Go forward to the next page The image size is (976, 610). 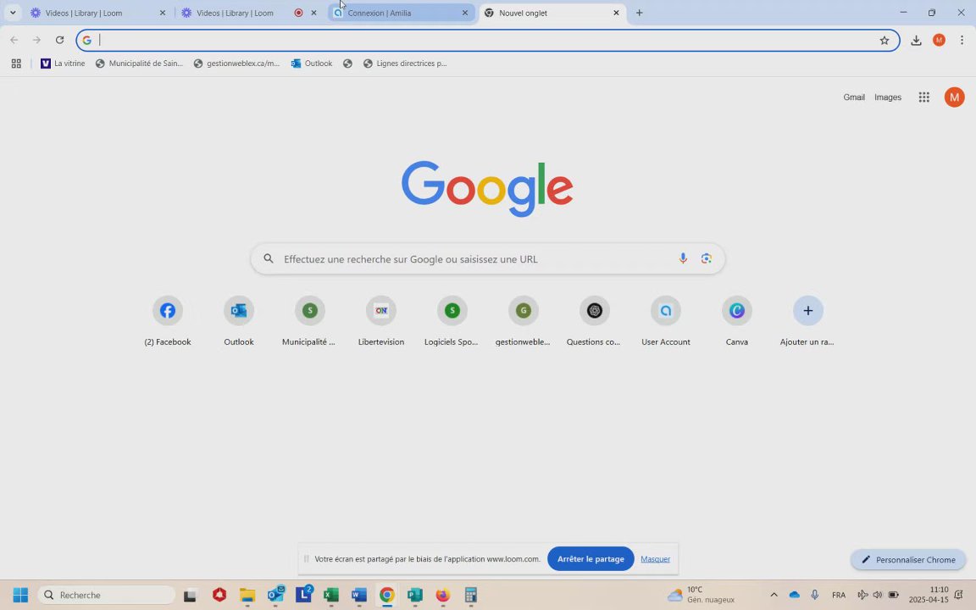click(x=36, y=41)
